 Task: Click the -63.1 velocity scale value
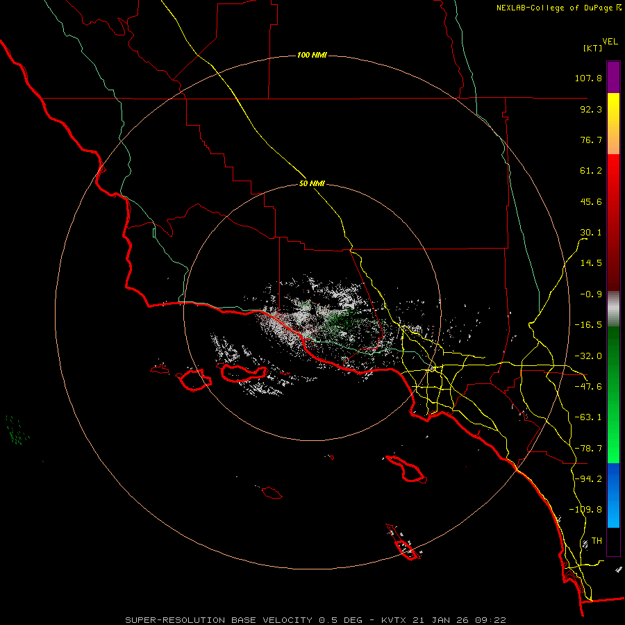(x=588, y=417)
